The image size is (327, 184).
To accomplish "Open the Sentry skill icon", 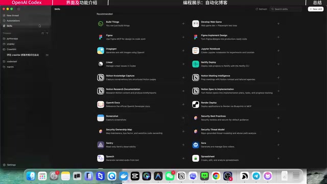I will pos(101,145).
